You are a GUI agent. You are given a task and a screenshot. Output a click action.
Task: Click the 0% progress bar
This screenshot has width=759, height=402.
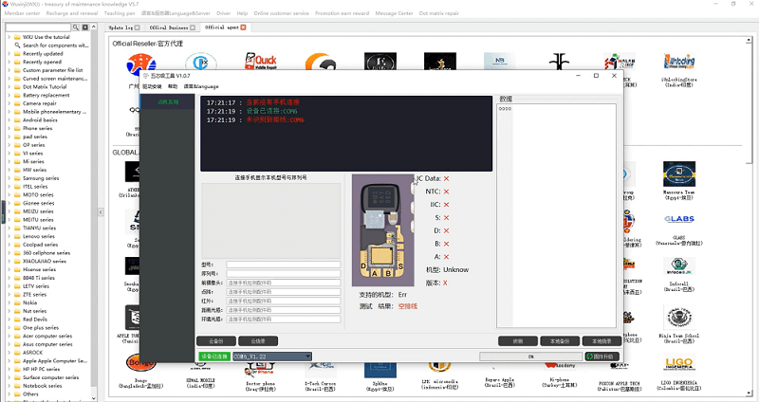[x=530, y=356]
